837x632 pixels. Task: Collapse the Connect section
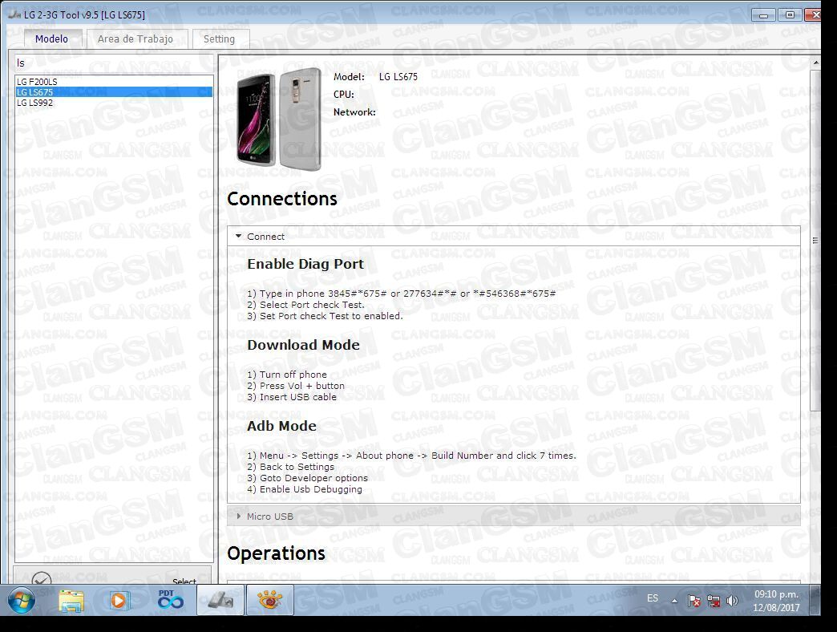[x=514, y=237]
